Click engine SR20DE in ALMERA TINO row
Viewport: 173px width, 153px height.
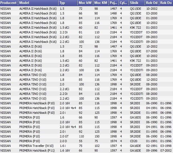point(135,85)
